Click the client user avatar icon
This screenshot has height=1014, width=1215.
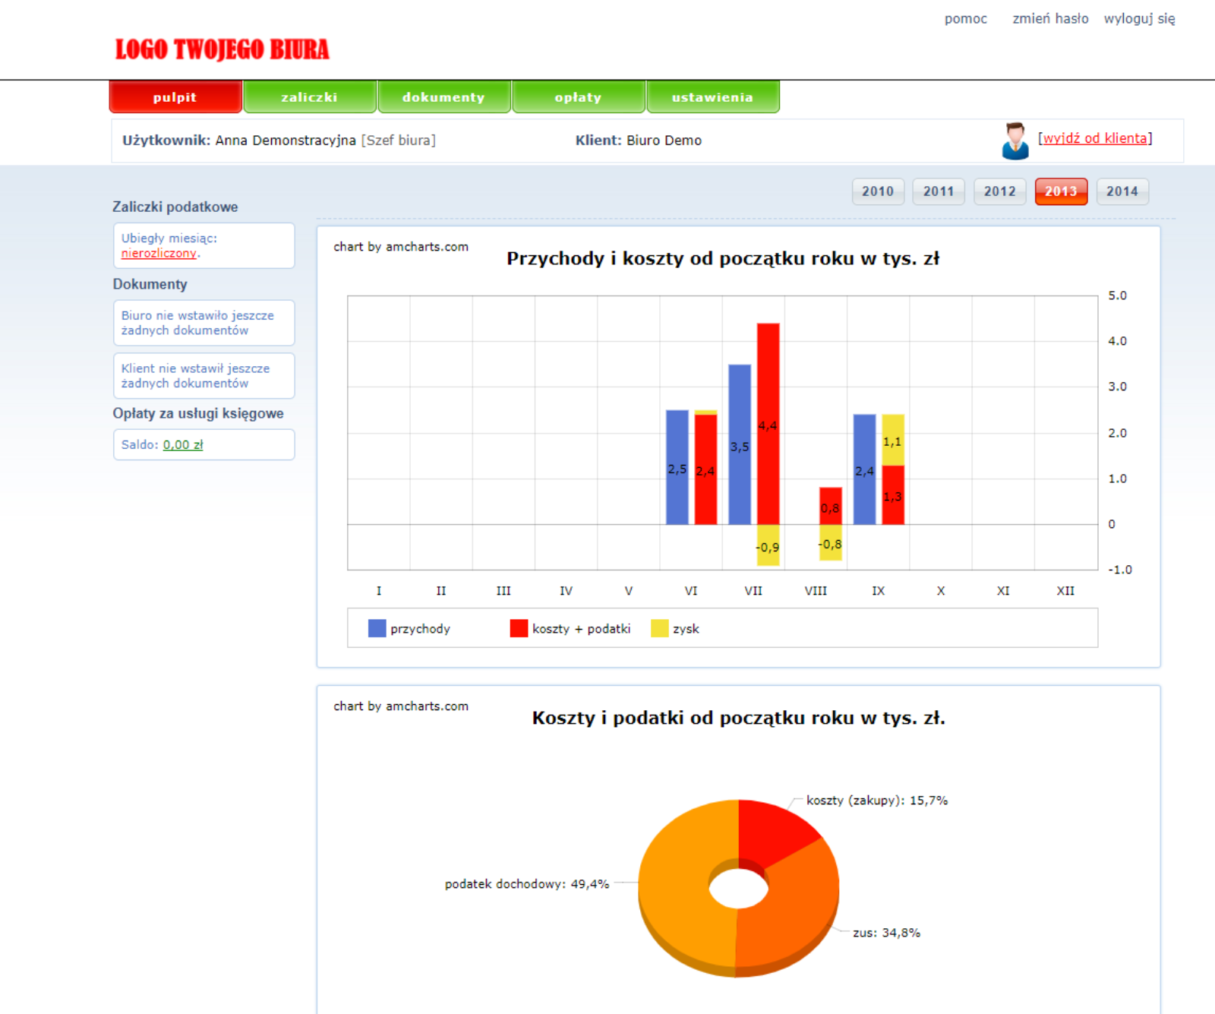1015,141
